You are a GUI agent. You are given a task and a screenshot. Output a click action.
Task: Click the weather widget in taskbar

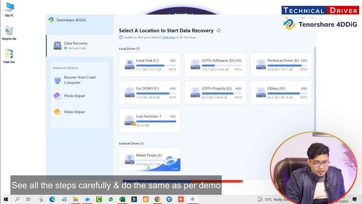[x=273, y=199]
